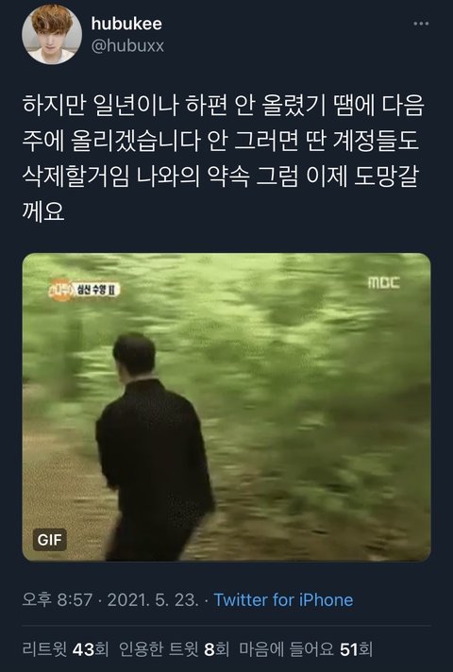View the 43 retweets (리트윗) list
The image size is (453, 672).
pos(65,649)
